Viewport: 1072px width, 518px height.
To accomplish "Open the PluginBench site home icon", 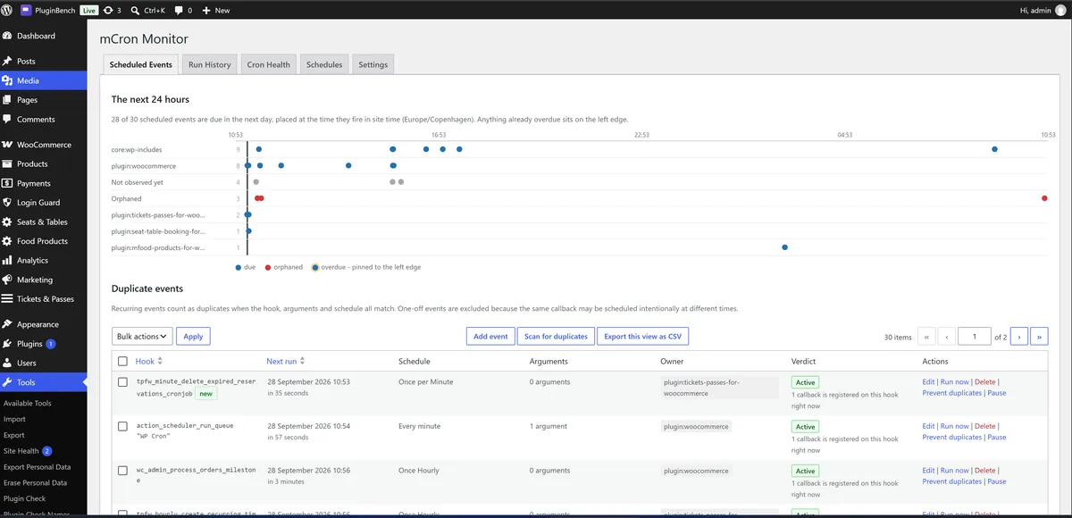I will tap(26, 10).
